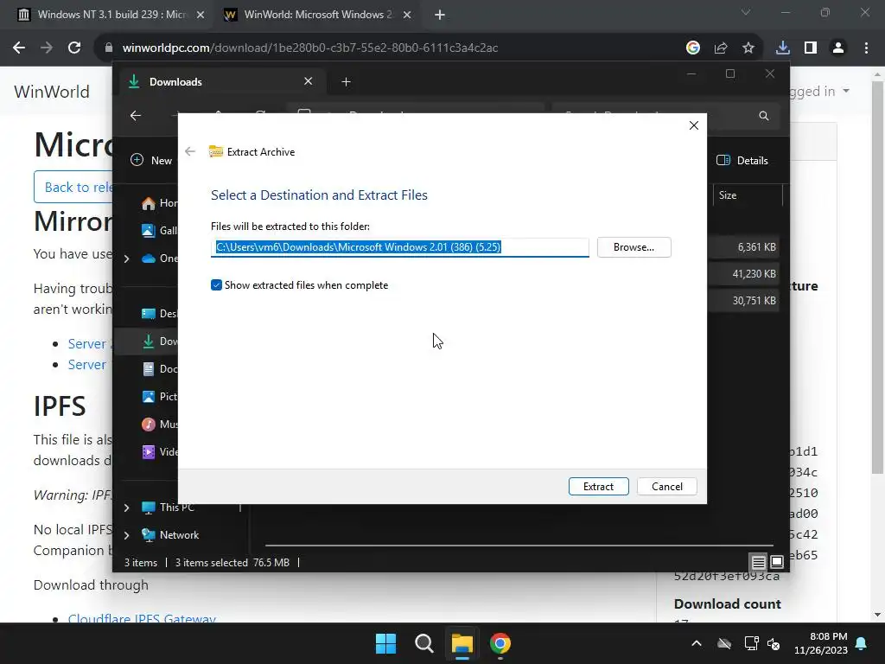The image size is (885, 664).
Task: Select the Network icon in the sidebar
Action: point(149,534)
